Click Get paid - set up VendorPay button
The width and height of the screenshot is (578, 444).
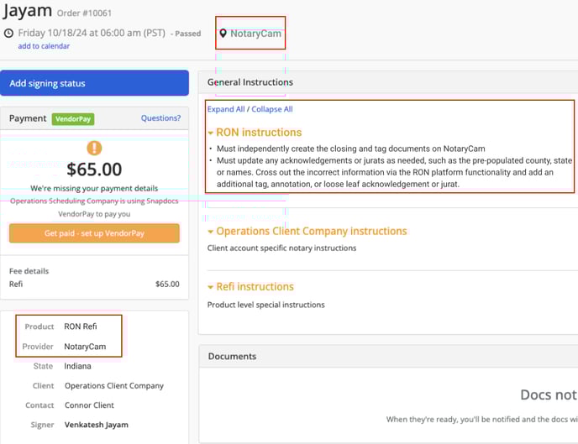click(x=94, y=233)
